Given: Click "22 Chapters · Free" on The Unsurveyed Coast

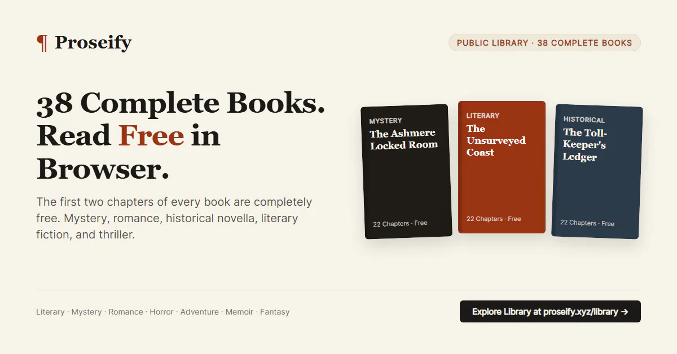Looking at the screenshot, I should tap(494, 219).
